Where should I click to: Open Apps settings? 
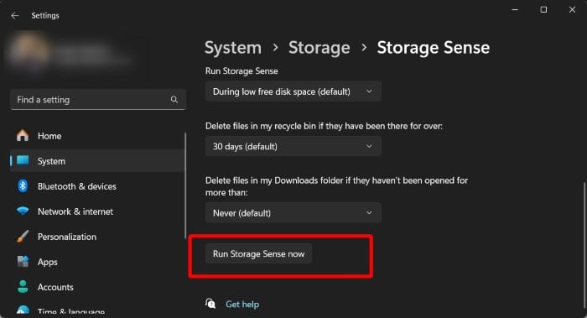(x=97, y=262)
